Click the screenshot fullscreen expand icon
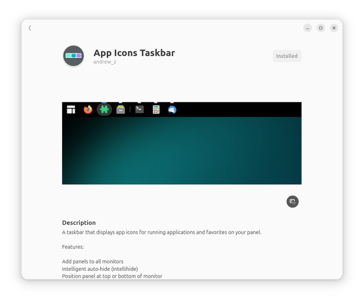Screen dimensions: 364x303 (x=293, y=202)
